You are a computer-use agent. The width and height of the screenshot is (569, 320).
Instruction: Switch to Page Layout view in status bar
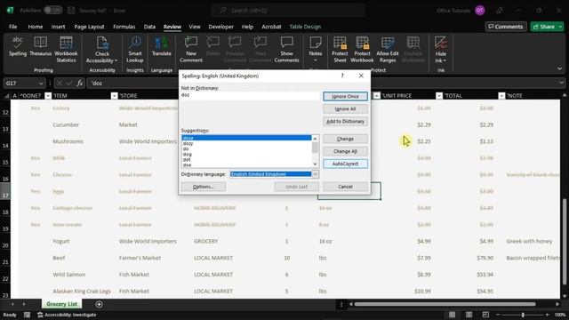pyautogui.click(x=469, y=315)
